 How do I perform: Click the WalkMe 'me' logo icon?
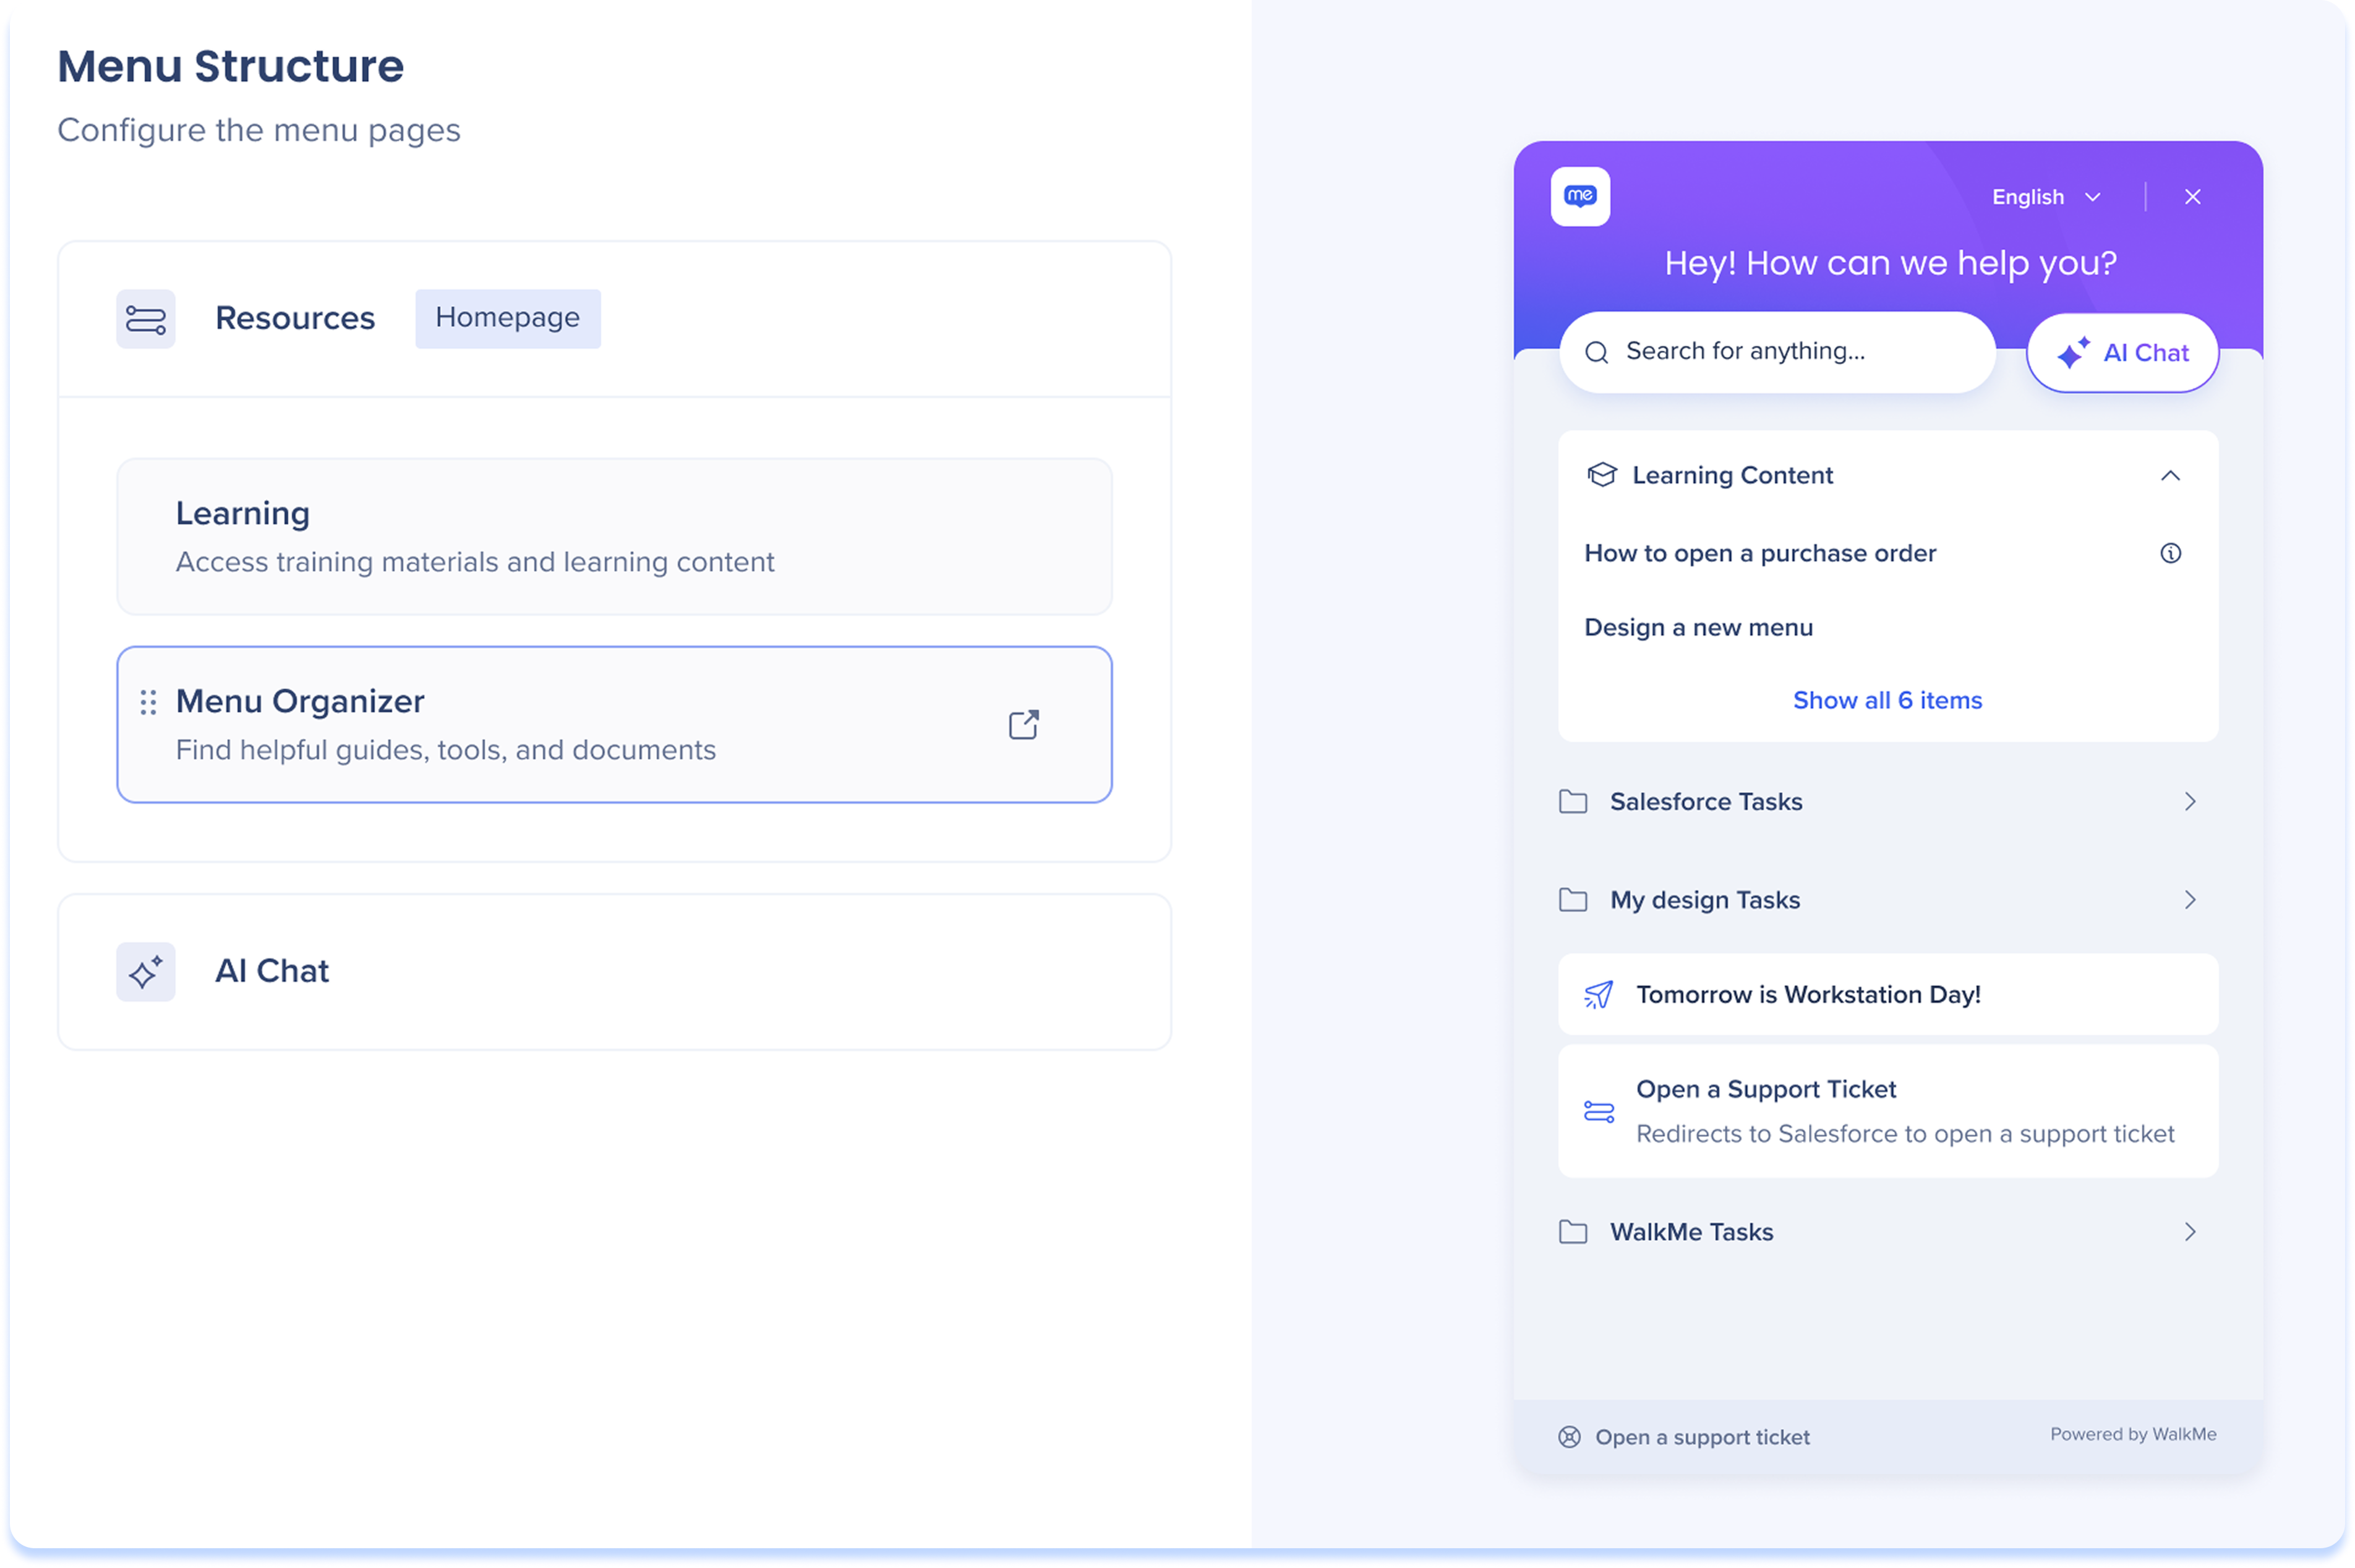pyautogui.click(x=1580, y=197)
